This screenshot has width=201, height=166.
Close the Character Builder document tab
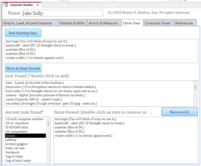coord(38,5)
